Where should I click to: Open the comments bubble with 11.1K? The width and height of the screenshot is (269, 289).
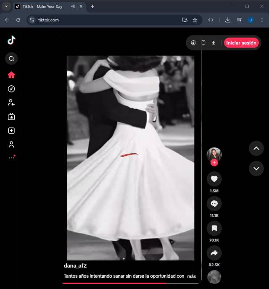click(x=214, y=204)
